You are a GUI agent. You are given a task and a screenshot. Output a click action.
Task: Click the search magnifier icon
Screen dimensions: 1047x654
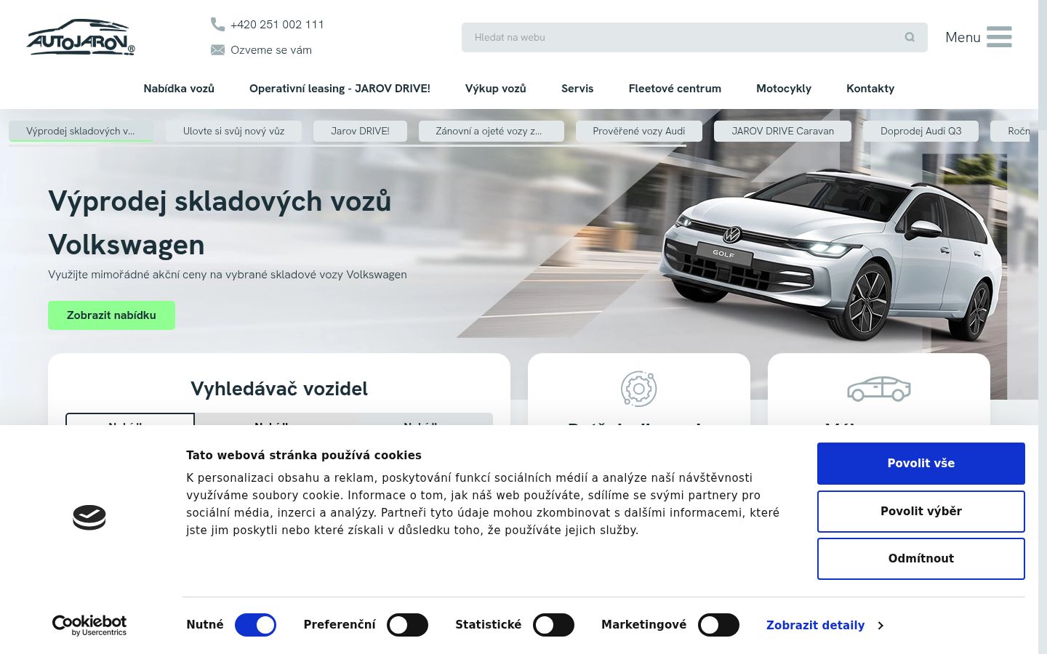pyautogui.click(x=910, y=37)
